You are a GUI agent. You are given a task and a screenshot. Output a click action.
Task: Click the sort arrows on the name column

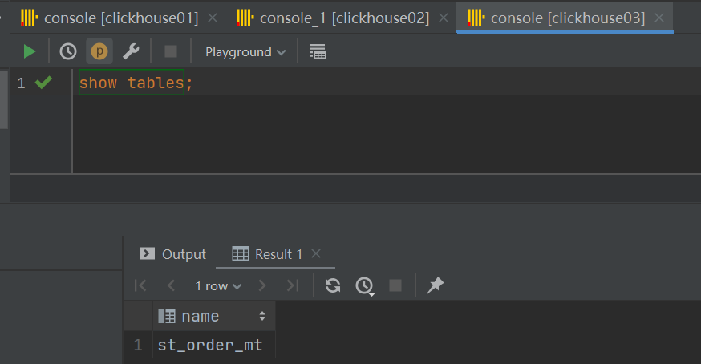(x=261, y=317)
